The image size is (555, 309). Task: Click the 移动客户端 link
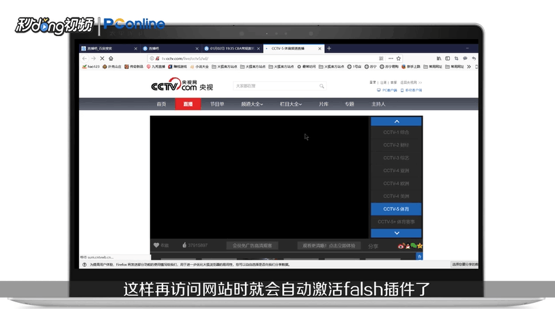(411, 90)
